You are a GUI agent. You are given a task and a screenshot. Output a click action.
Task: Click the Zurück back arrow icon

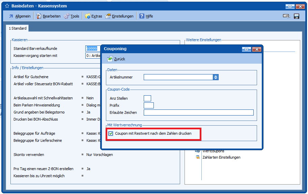pyautogui.click(x=110, y=59)
